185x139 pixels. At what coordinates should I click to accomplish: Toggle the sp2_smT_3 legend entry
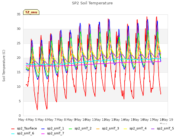[108, 129]
